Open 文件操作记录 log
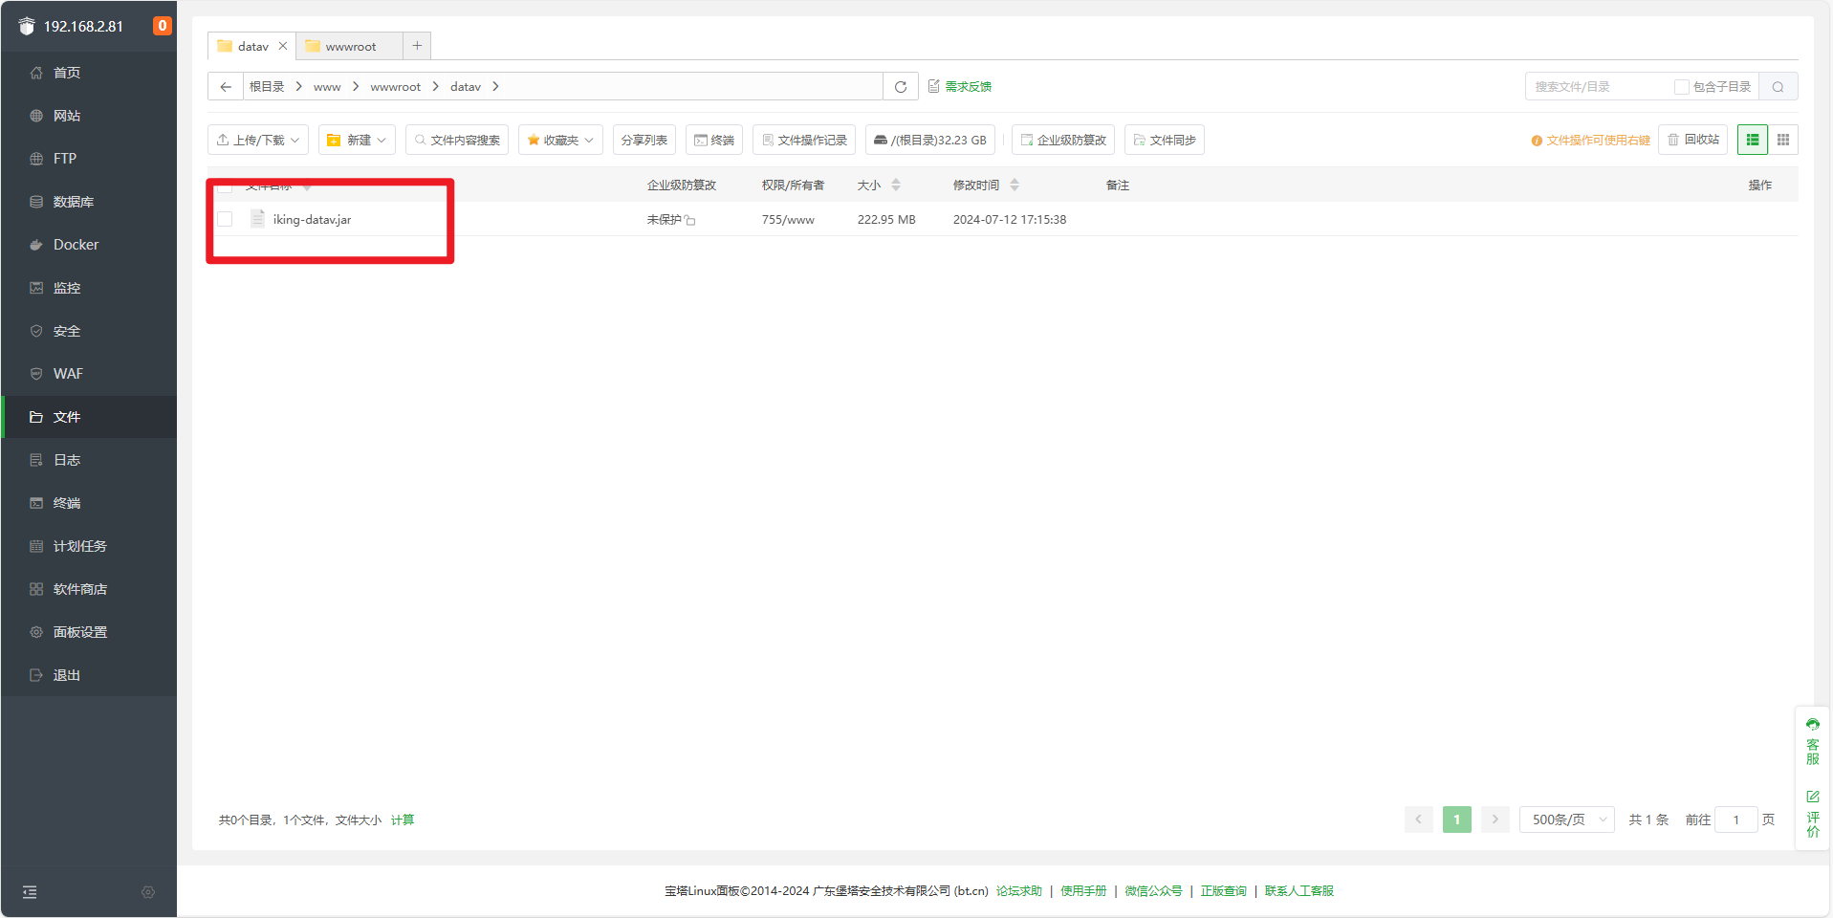 tap(804, 140)
